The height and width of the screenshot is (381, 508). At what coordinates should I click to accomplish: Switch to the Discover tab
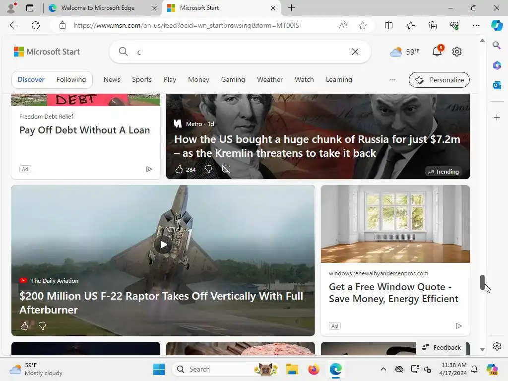31,80
